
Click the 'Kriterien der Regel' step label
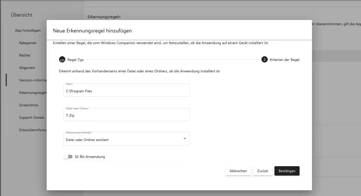click(284, 60)
